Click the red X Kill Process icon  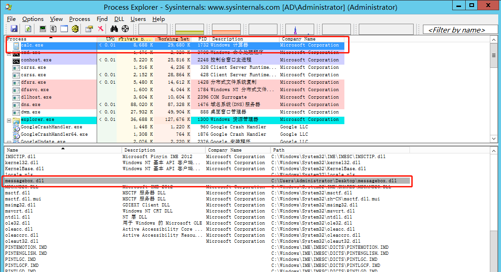pos(101,29)
